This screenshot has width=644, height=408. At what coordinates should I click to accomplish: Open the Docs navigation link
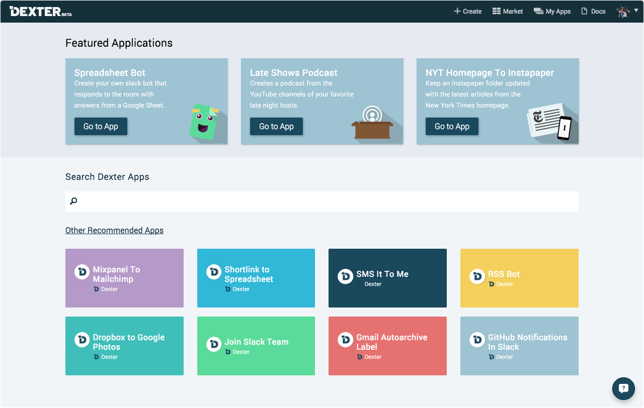click(594, 11)
